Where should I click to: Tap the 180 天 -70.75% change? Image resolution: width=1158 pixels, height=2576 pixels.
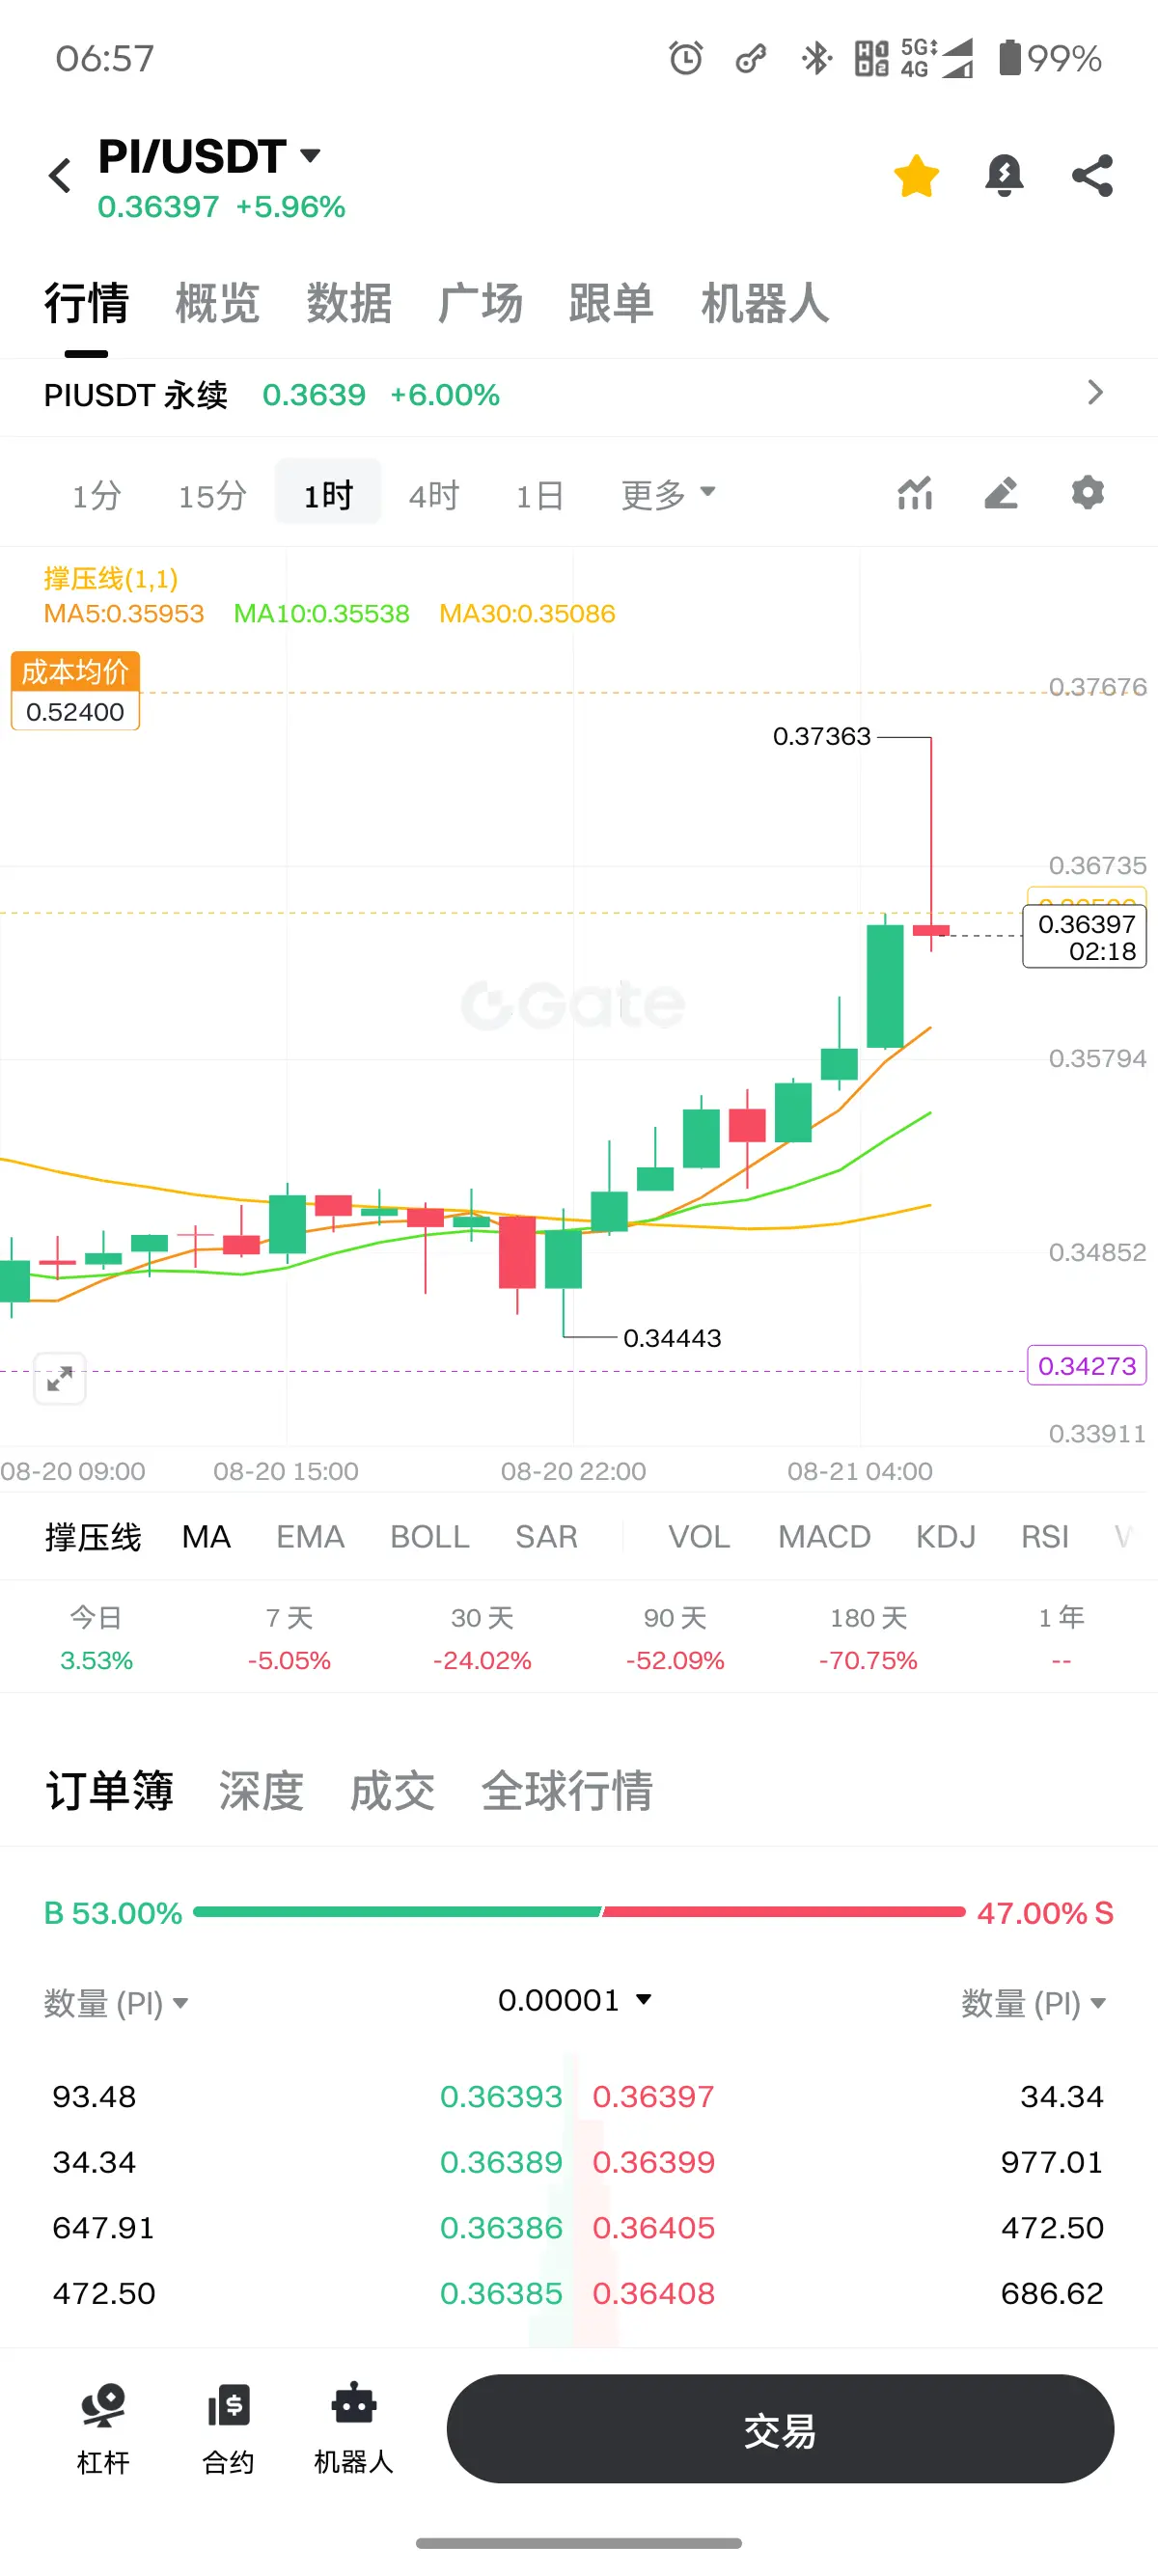pyautogui.click(x=868, y=1639)
